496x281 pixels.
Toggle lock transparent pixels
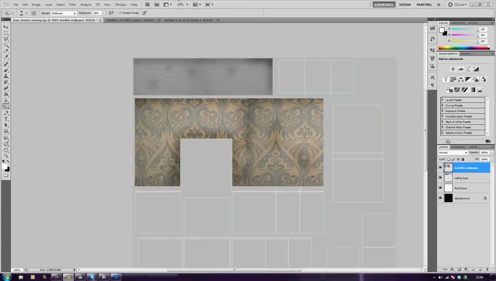click(449, 159)
